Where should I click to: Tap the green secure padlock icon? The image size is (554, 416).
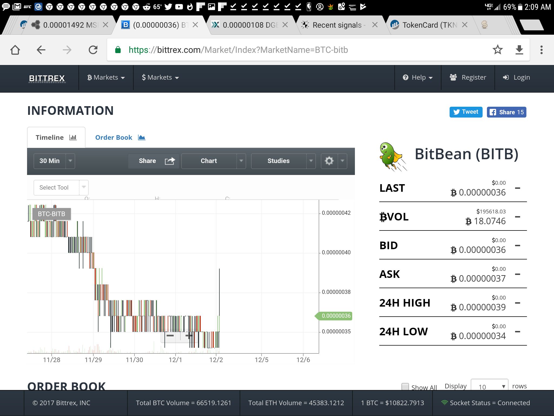click(x=118, y=50)
